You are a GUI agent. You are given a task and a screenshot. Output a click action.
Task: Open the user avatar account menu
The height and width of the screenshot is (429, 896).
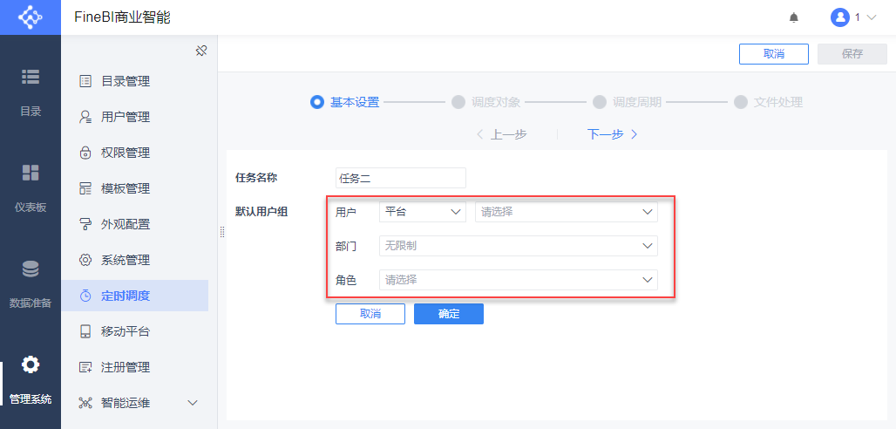852,17
